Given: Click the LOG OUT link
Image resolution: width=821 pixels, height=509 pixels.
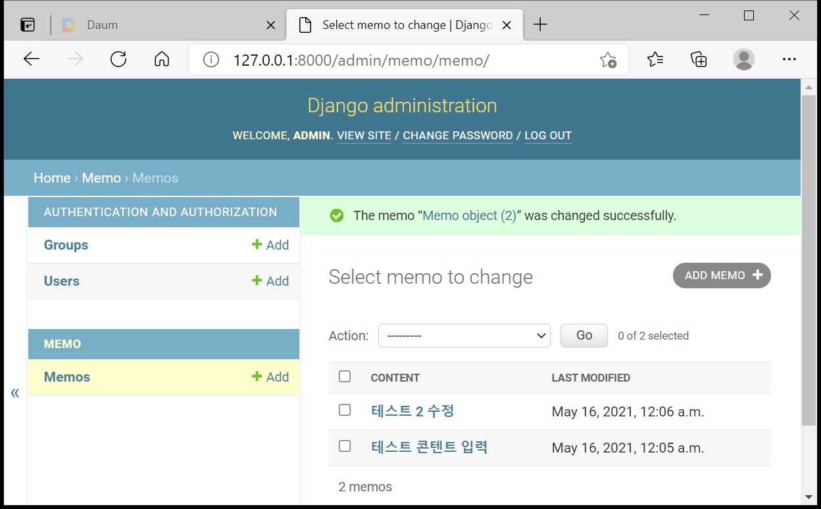Looking at the screenshot, I should pos(548,136).
